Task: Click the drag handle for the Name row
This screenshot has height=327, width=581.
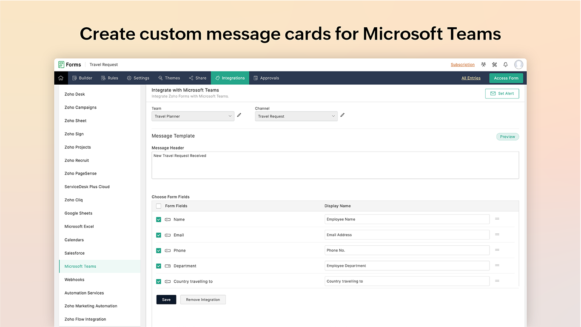Action: 497,219
